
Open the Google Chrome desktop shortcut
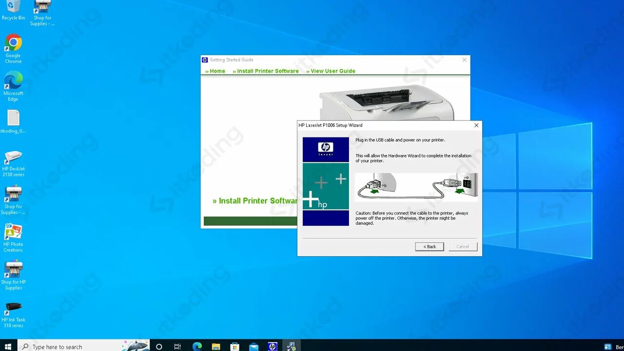click(13, 49)
